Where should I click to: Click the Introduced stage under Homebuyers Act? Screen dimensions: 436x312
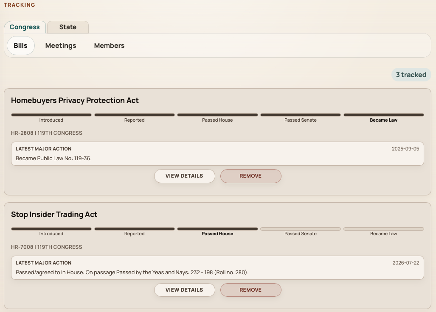pos(51,118)
